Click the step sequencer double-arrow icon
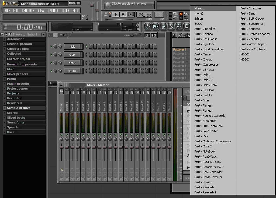 [50, 35]
